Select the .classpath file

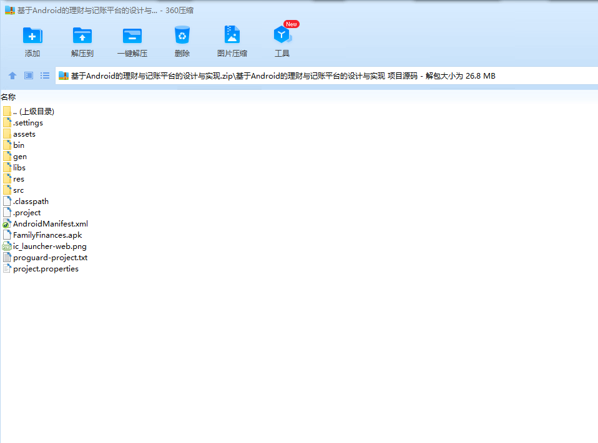[x=26, y=202]
